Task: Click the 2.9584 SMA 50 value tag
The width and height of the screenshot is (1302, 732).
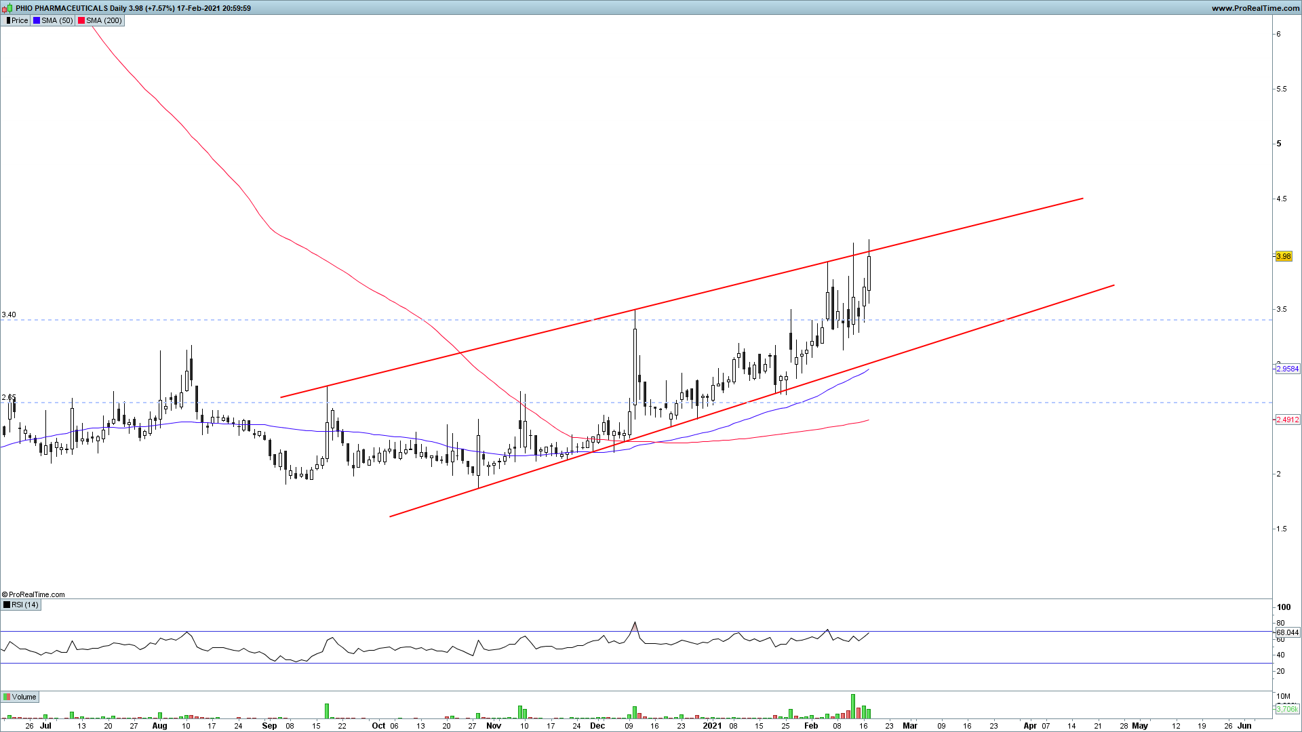Action: coord(1287,369)
